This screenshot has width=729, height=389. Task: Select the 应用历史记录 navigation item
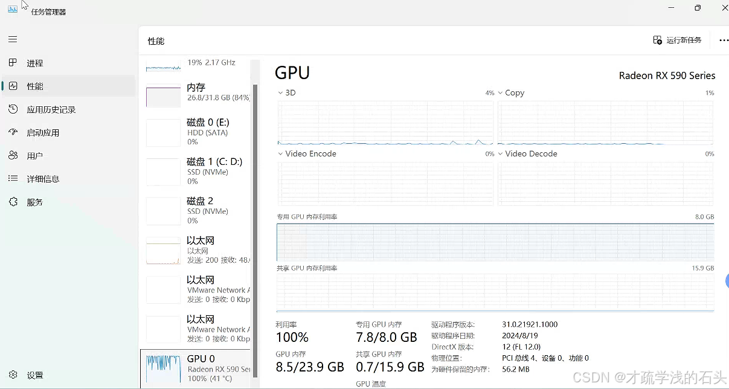pyautogui.click(x=68, y=109)
